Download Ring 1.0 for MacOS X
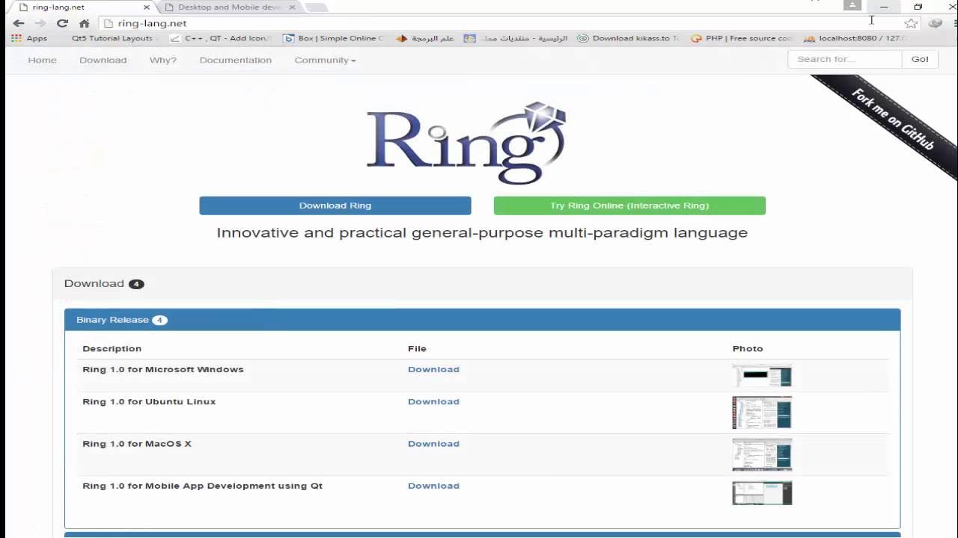Image resolution: width=958 pixels, height=538 pixels. tap(433, 443)
